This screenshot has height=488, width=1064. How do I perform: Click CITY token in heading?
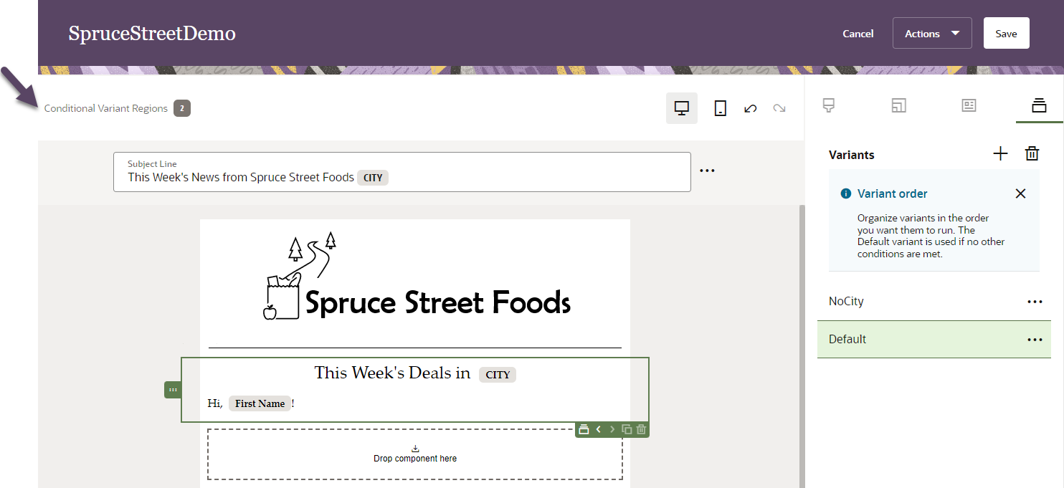pos(498,375)
